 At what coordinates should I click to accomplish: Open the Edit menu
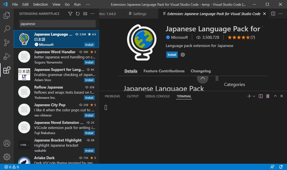(25, 4)
